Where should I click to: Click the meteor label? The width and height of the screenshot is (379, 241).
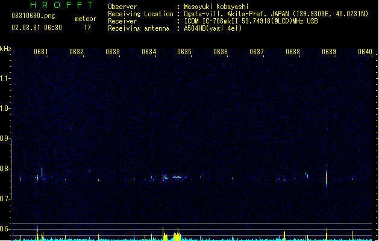pos(86,19)
